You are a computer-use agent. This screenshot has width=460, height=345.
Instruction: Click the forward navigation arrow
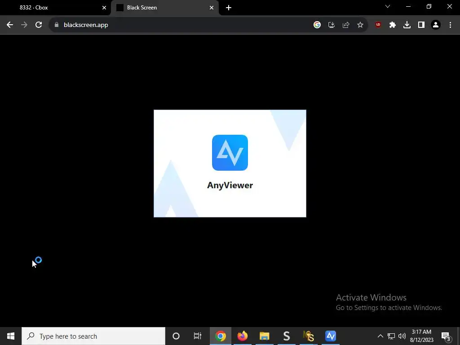click(x=24, y=25)
